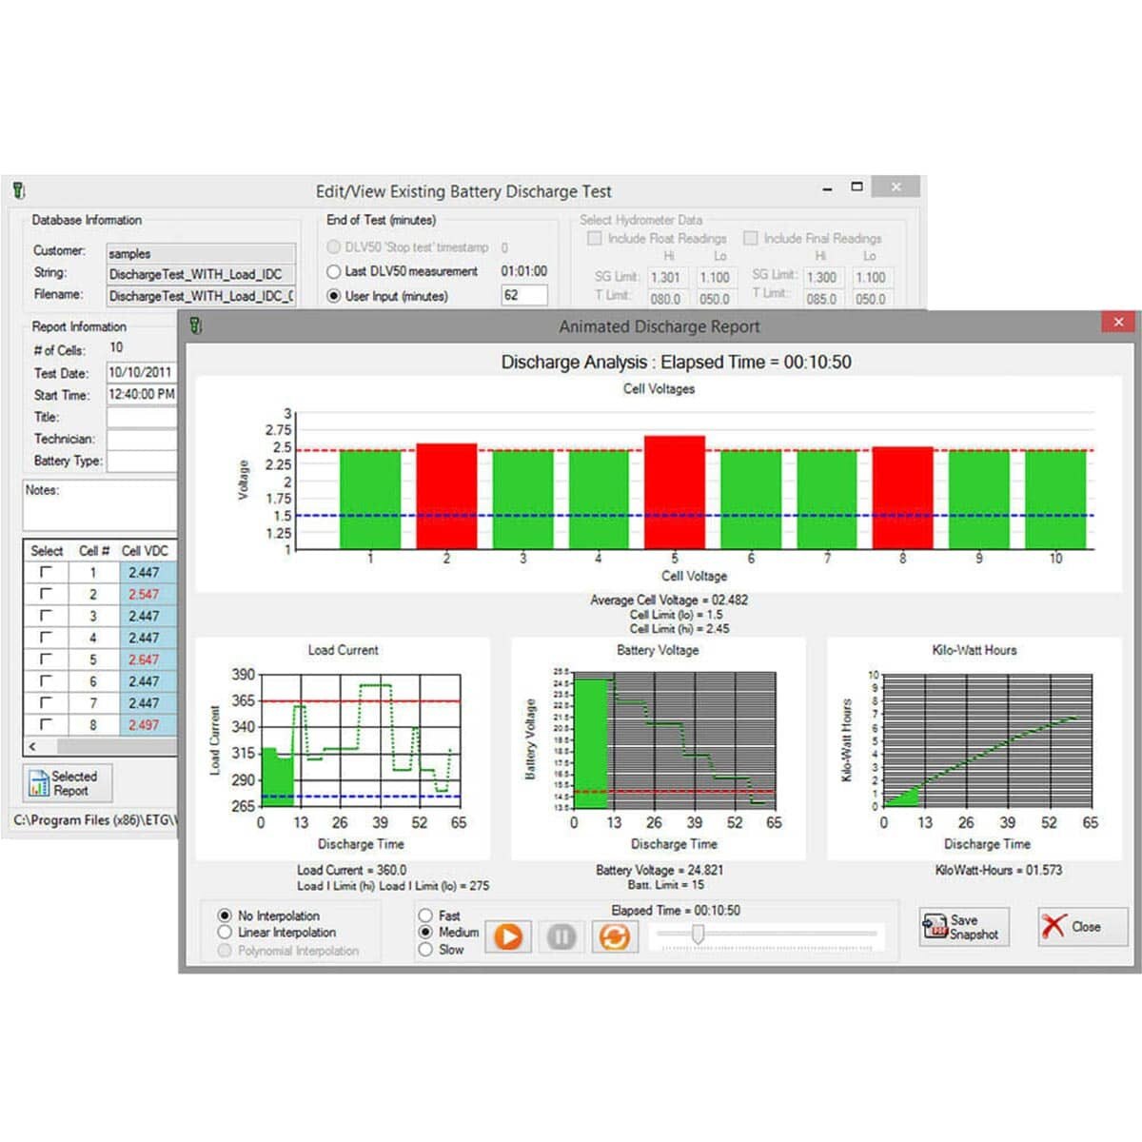Pause the animated discharge report
The width and height of the screenshot is (1142, 1142).
point(561,936)
